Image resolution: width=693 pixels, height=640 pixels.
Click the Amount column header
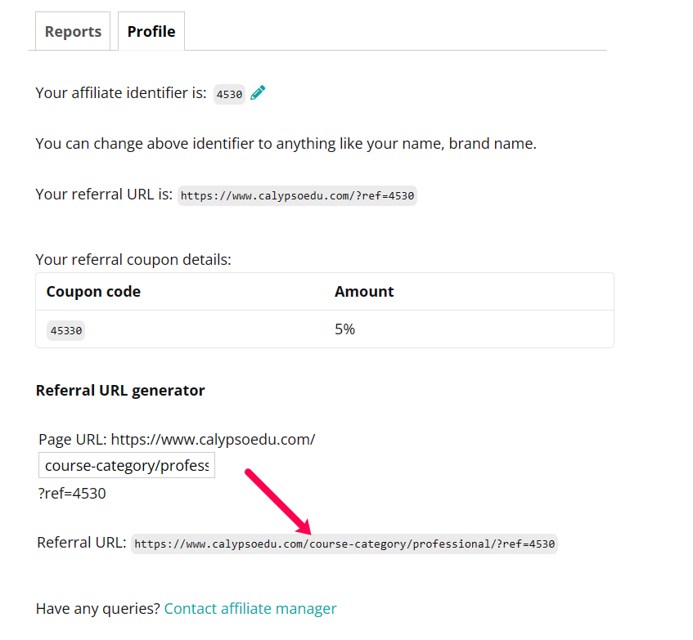[x=364, y=292]
